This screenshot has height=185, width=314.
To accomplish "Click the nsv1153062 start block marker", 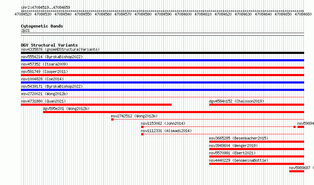I will [x=143, y=127].
